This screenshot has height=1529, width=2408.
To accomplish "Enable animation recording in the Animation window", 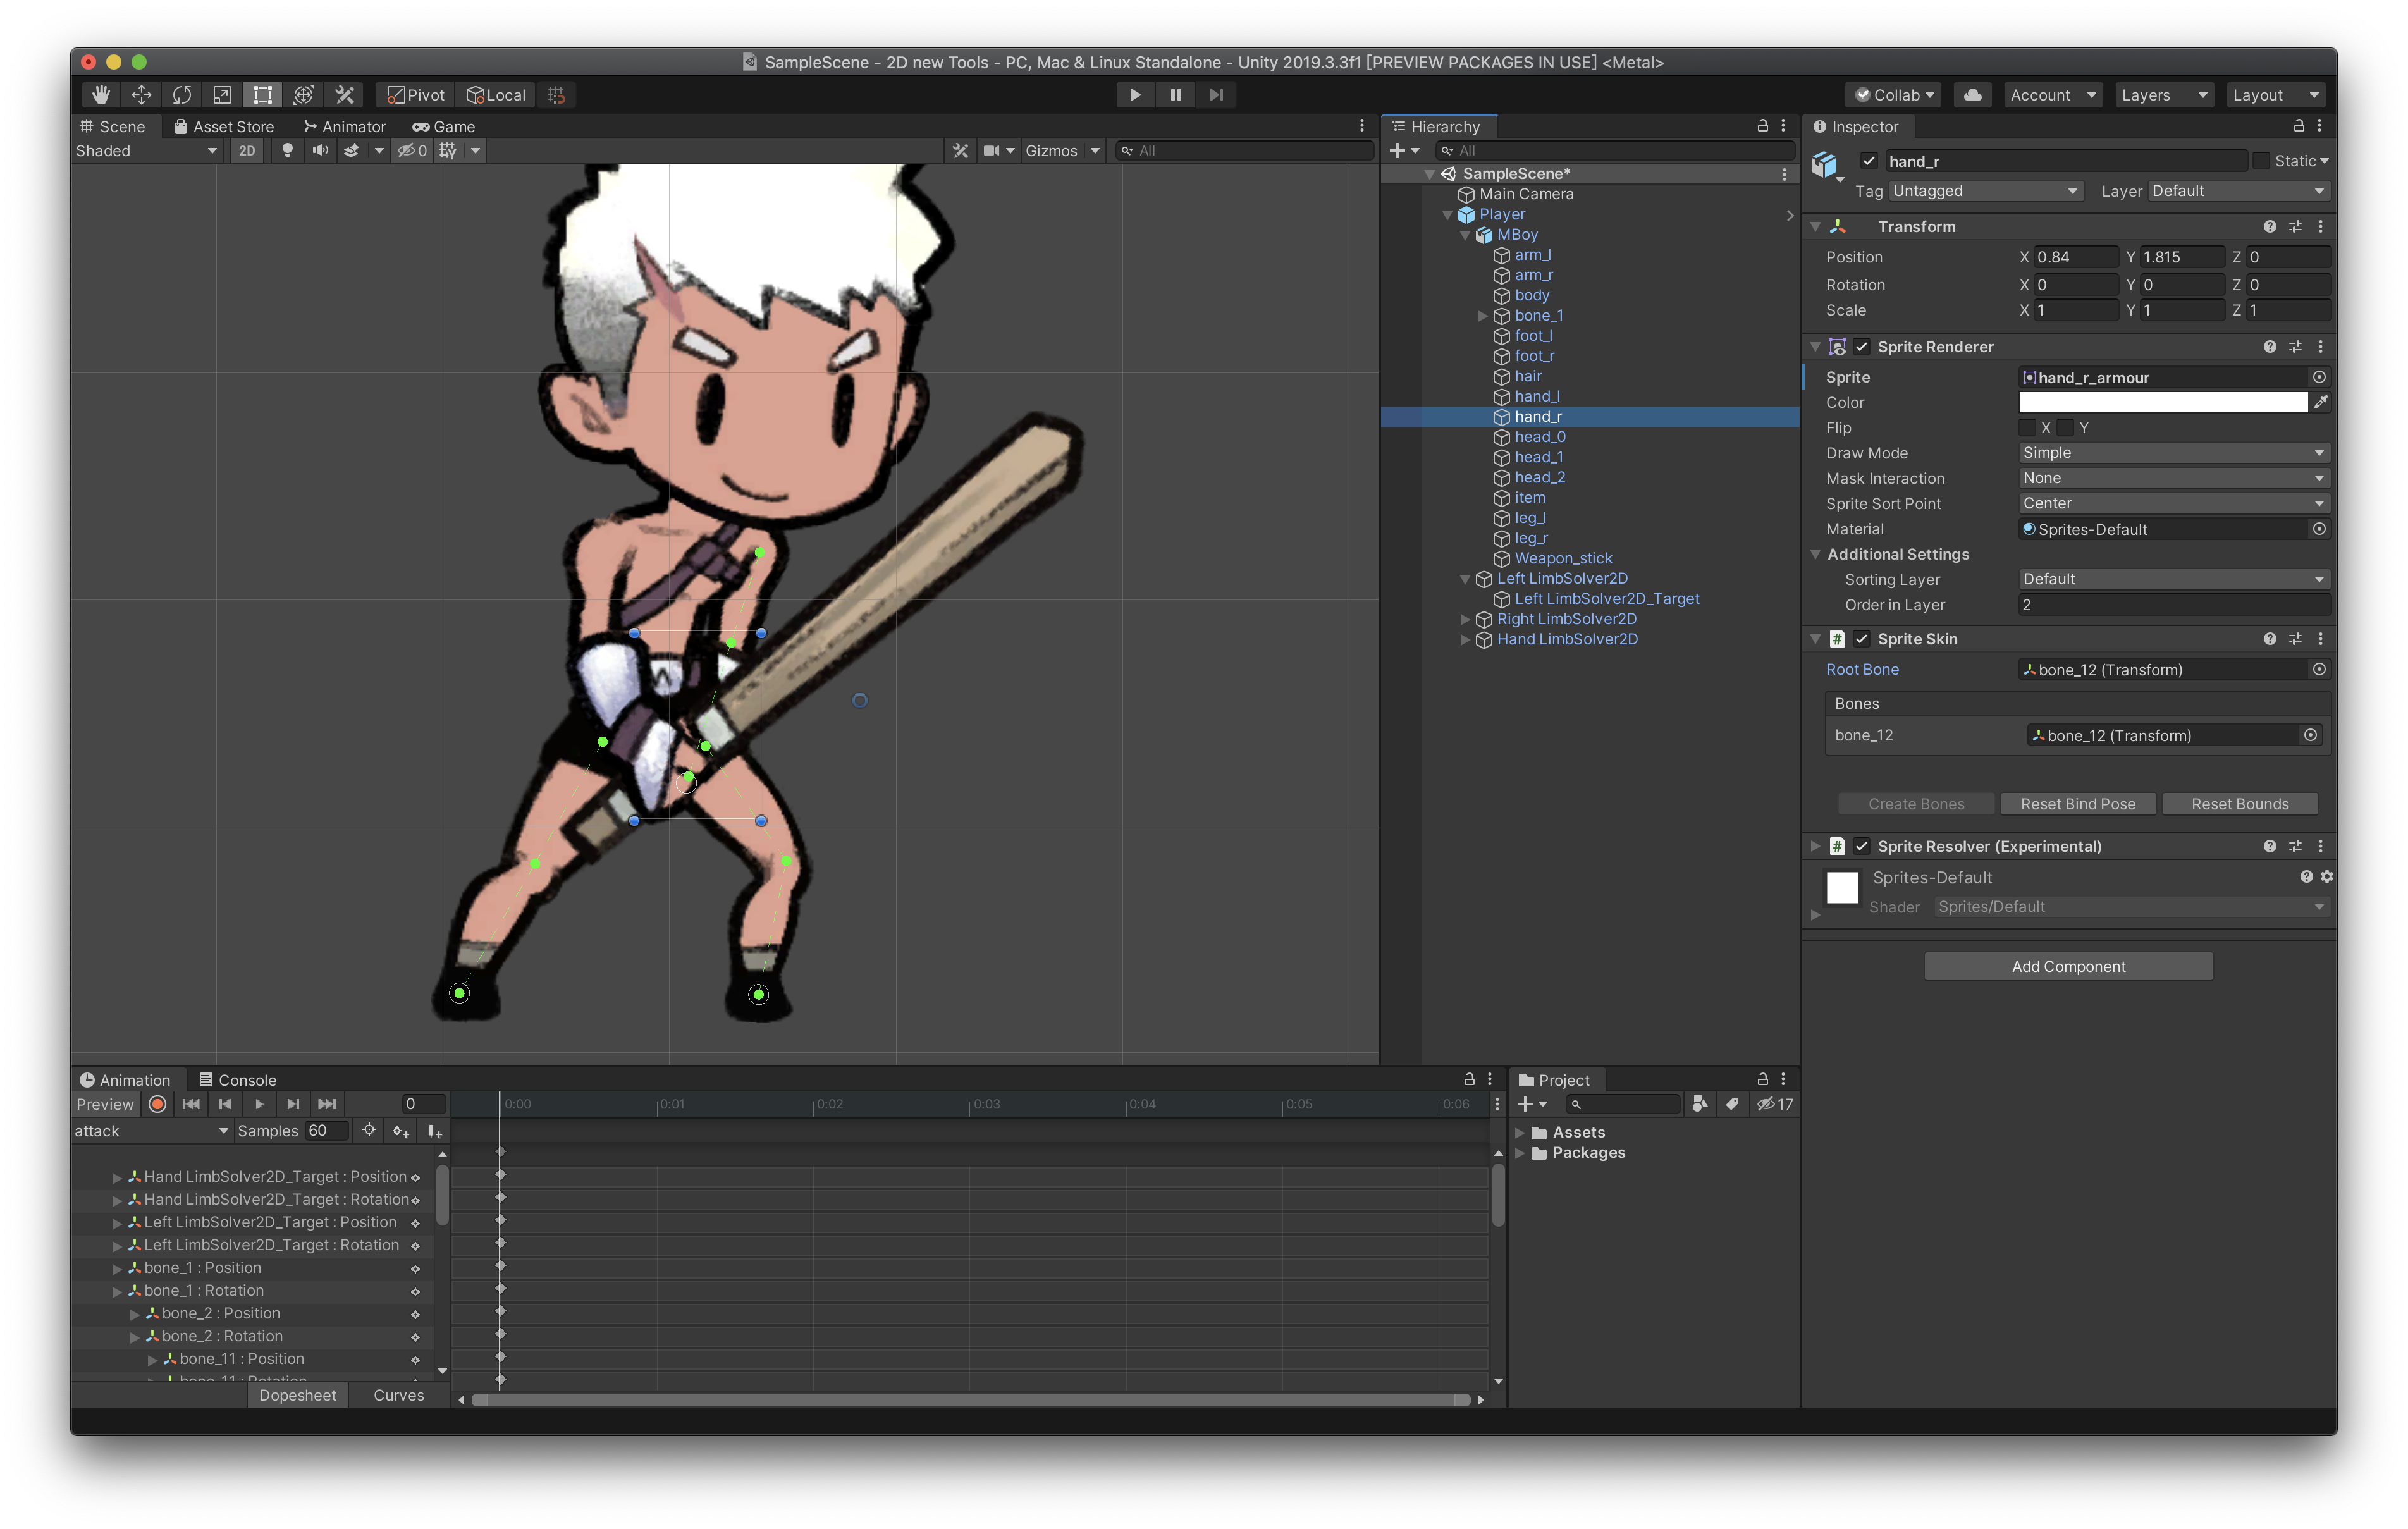I will point(157,1104).
